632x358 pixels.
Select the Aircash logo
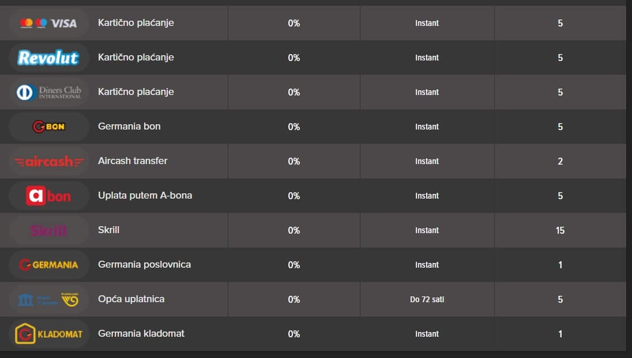48,161
